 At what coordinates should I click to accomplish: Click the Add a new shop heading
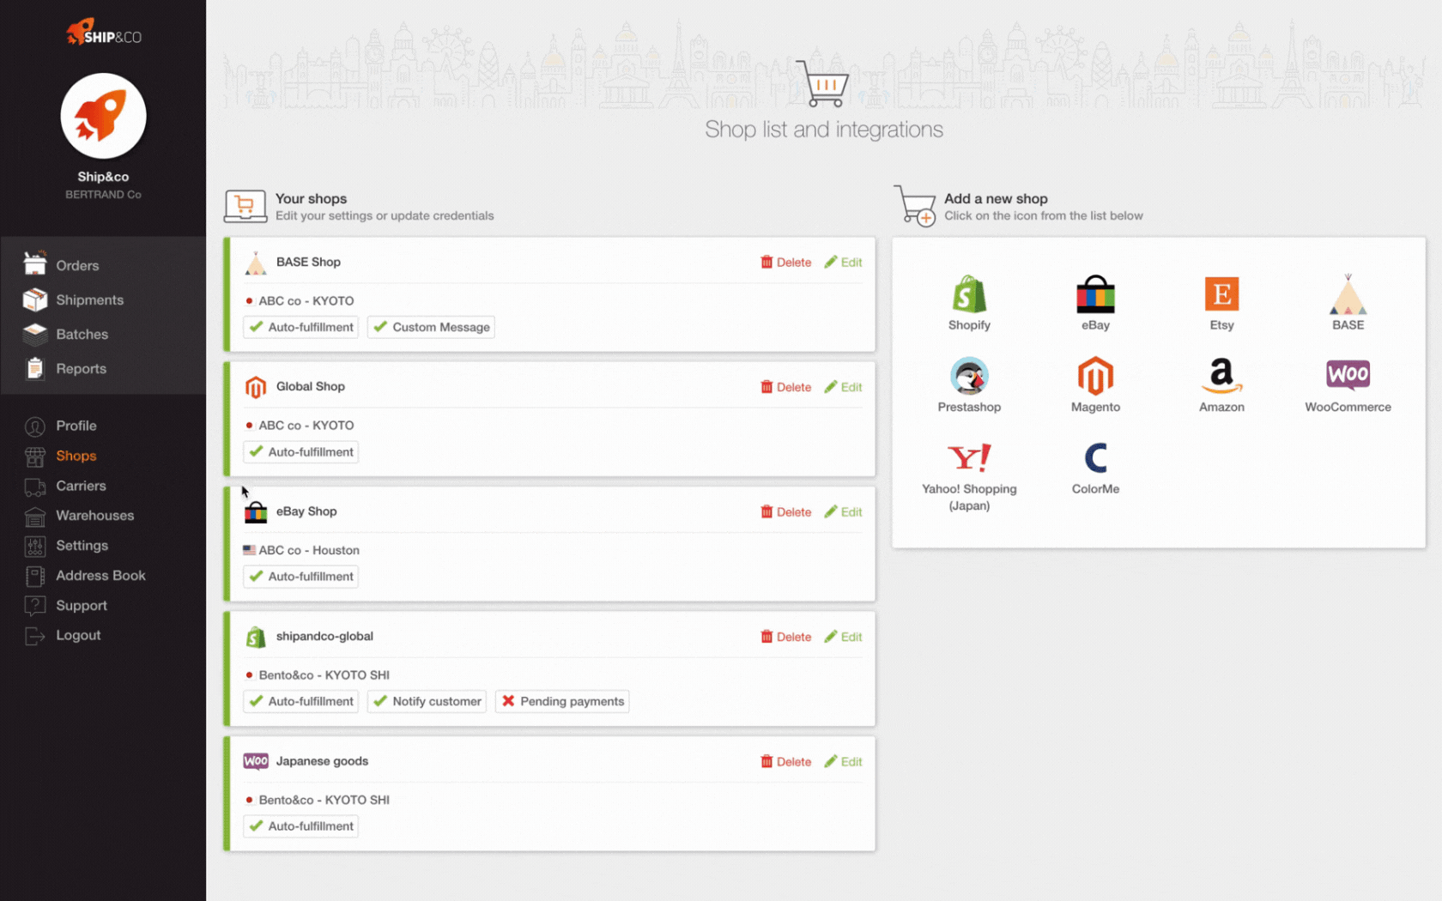coord(996,198)
